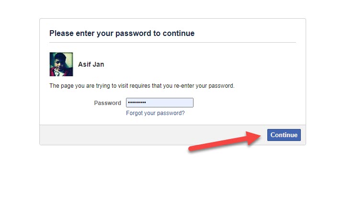Open the Forgot your password link
The height and width of the screenshot is (199, 343).
[x=155, y=113]
